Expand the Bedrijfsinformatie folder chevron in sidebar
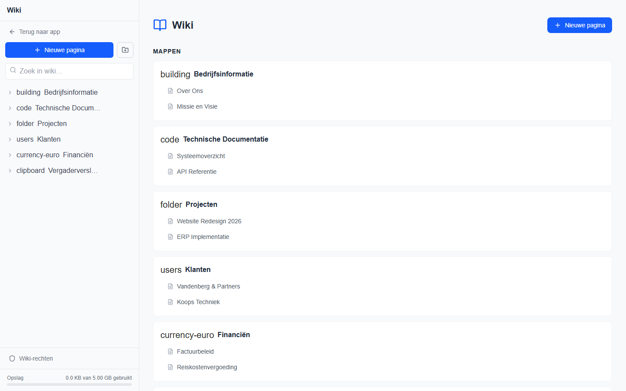This screenshot has height=391, width=626. [x=10, y=93]
